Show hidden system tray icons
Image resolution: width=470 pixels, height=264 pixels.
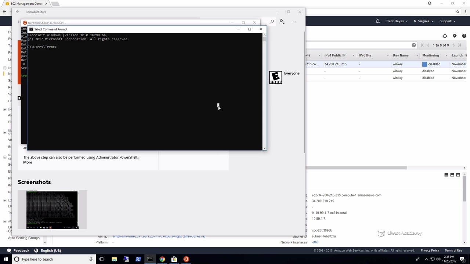tap(426, 259)
